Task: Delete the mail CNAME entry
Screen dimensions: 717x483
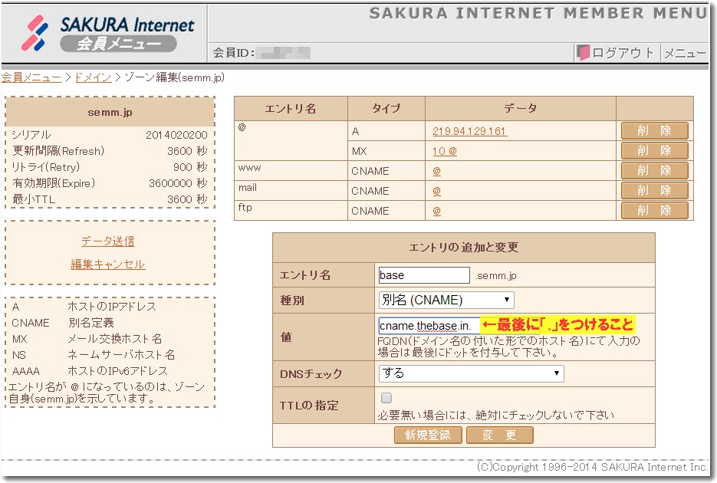Action: [654, 190]
